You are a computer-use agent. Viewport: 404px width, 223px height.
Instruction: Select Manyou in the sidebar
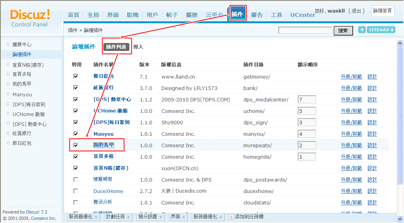22,95
